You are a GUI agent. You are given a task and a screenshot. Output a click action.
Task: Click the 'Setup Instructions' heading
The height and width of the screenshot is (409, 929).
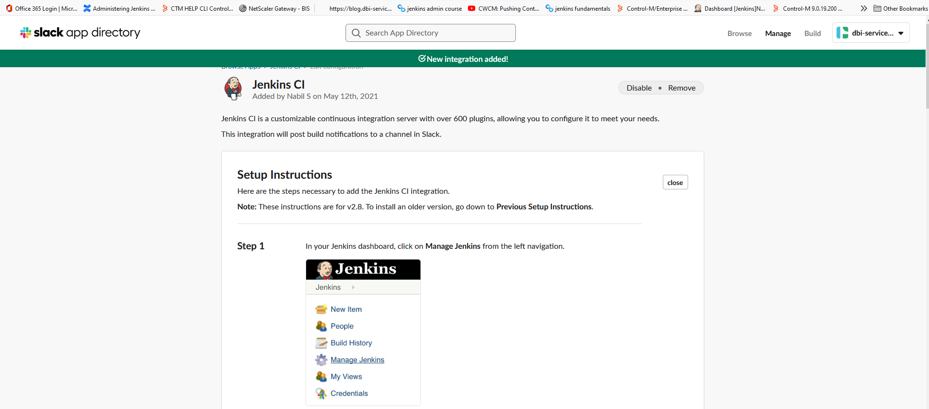(x=284, y=175)
